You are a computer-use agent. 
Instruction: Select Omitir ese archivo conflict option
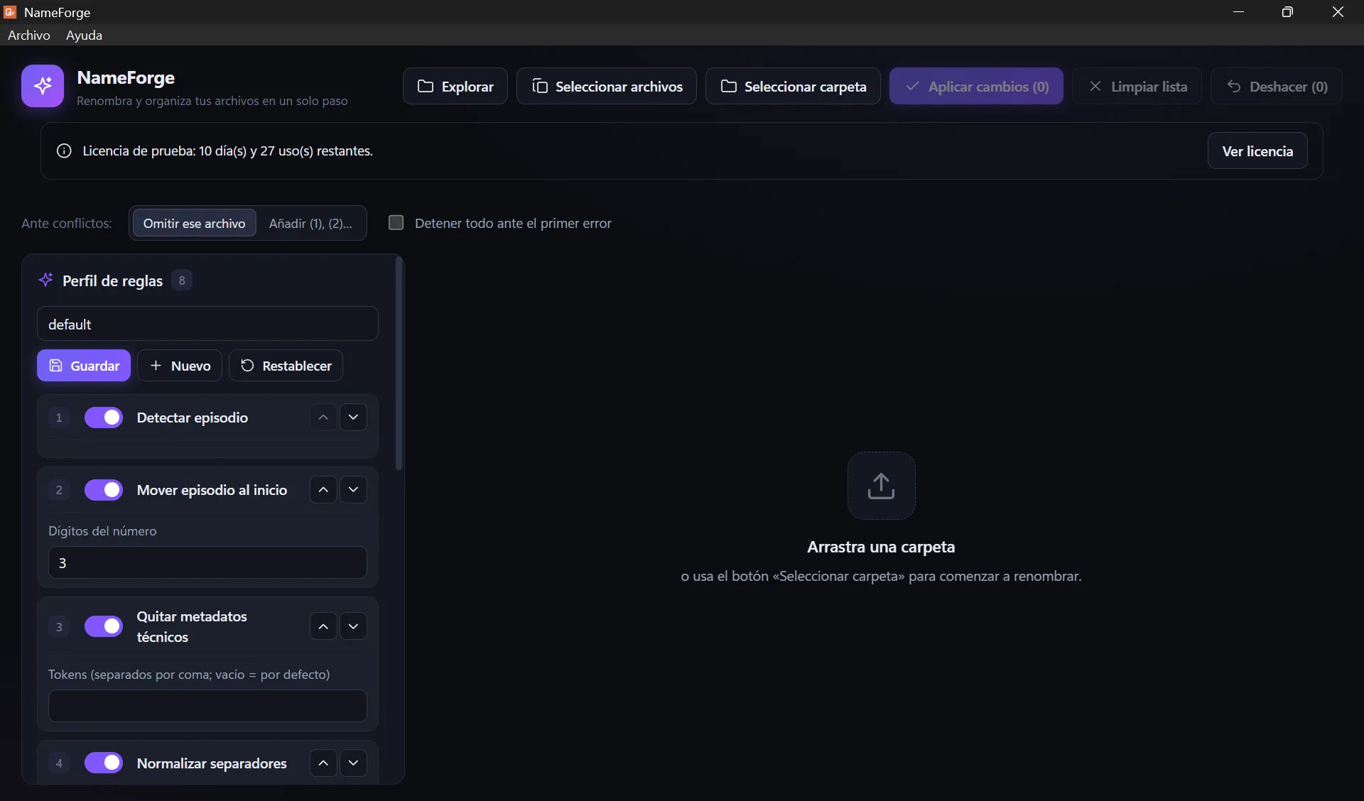coord(194,223)
